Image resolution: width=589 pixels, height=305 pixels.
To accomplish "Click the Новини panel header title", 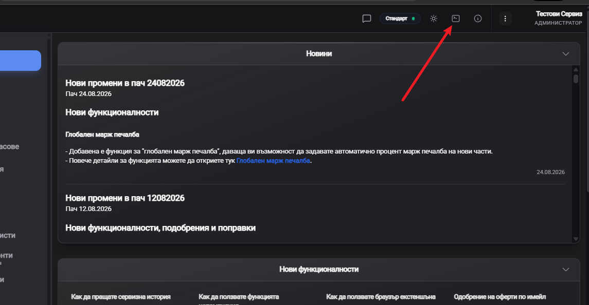I will pos(319,53).
